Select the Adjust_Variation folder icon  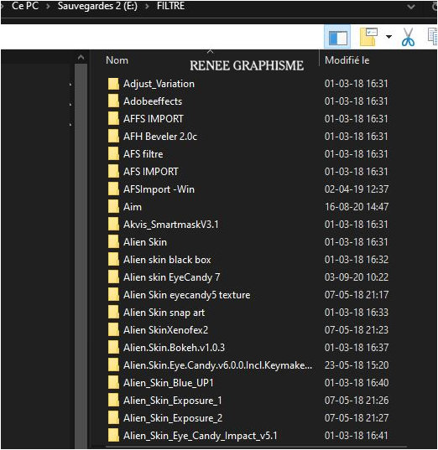coord(113,84)
